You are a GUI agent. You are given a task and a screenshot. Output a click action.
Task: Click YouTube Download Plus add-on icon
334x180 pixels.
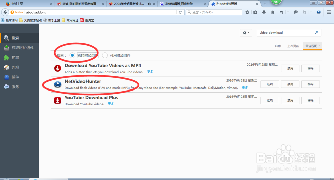point(58,100)
